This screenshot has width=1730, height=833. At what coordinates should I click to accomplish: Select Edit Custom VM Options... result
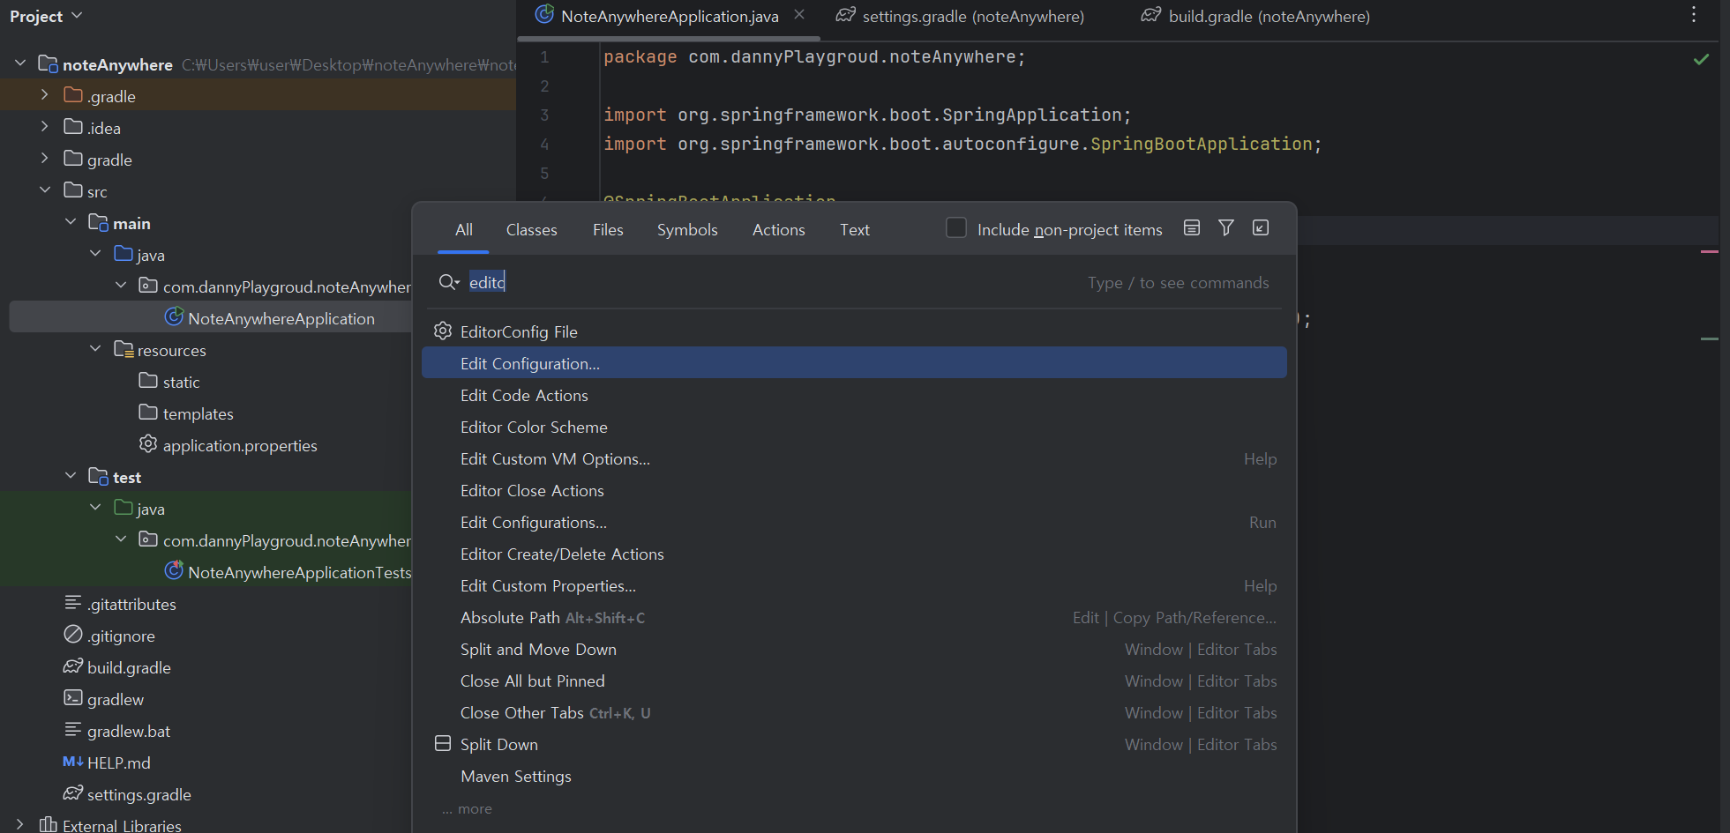854,458
